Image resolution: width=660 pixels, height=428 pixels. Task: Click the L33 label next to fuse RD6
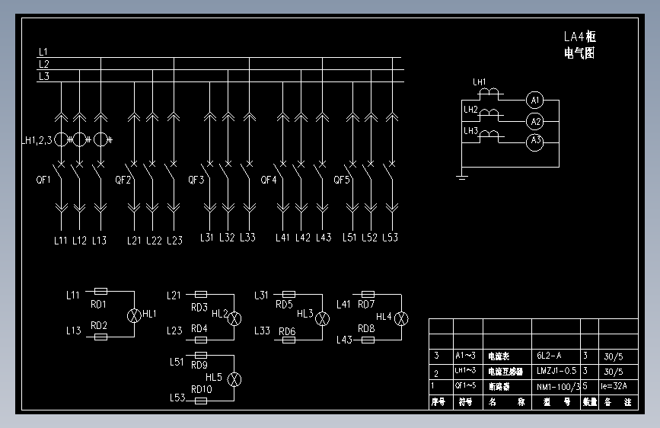[262, 331]
